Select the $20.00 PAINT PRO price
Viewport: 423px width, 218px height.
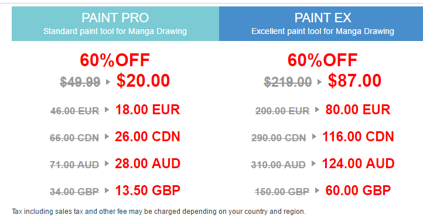(144, 81)
